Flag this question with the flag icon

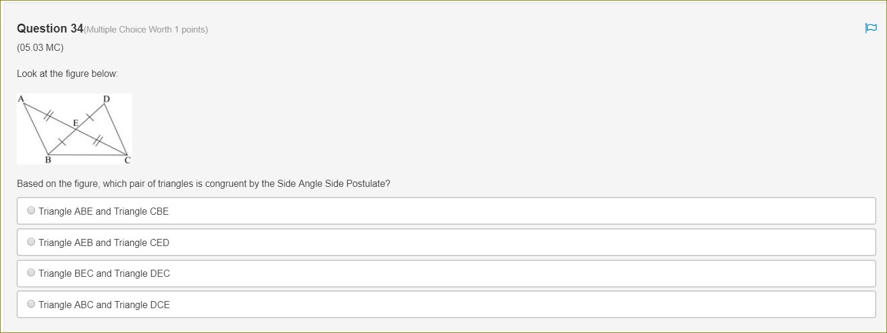(870, 28)
